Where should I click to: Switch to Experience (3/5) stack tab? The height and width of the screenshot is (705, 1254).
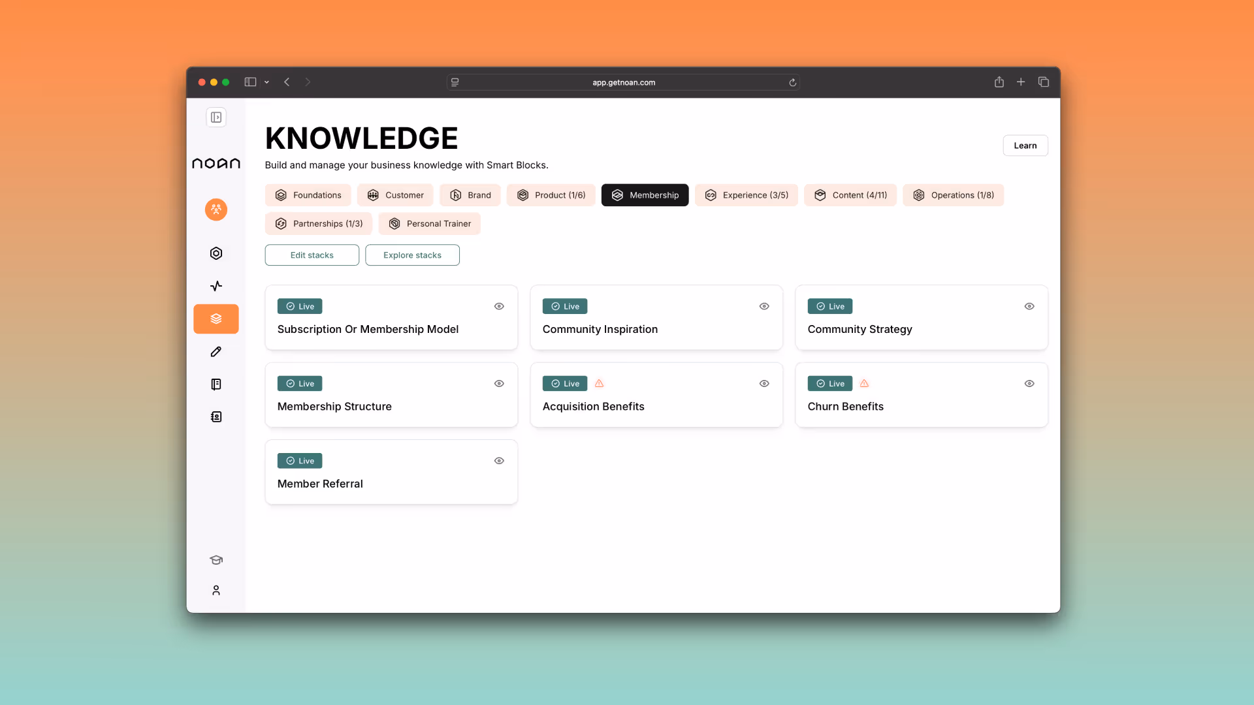(747, 195)
